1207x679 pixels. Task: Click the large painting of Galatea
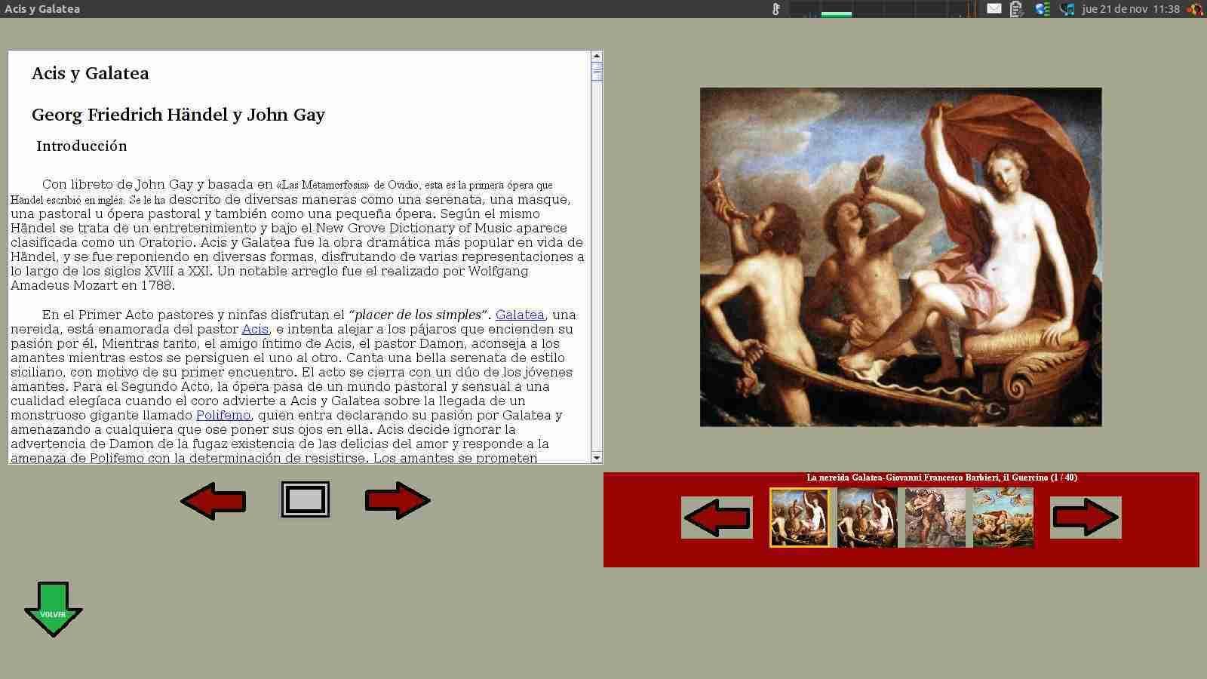pos(901,257)
